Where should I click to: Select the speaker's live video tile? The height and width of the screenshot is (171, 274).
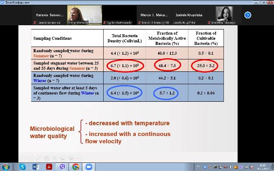tap(85, 15)
